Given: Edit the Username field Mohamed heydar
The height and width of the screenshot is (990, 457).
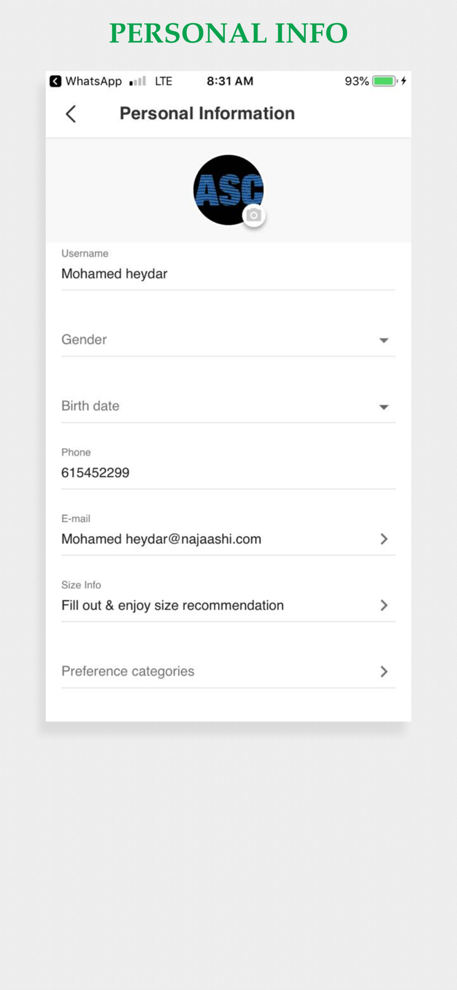Looking at the screenshot, I should coord(115,274).
